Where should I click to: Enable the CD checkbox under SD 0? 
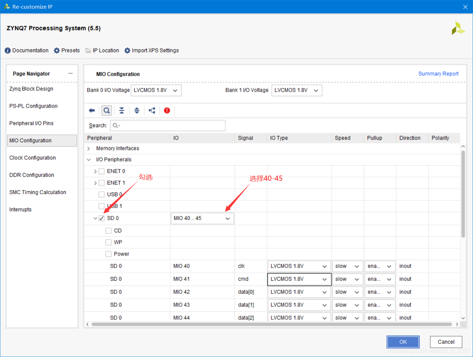109,230
